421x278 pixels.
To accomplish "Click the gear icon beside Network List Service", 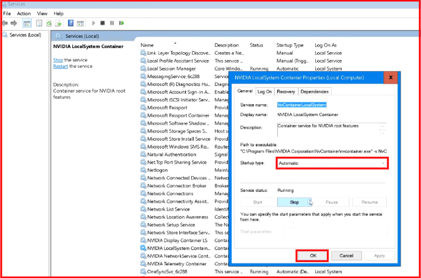I will (143, 209).
